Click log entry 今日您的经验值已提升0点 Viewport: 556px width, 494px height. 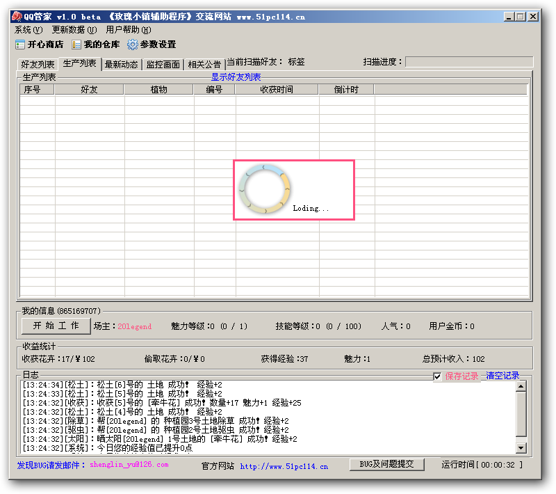coord(108,448)
